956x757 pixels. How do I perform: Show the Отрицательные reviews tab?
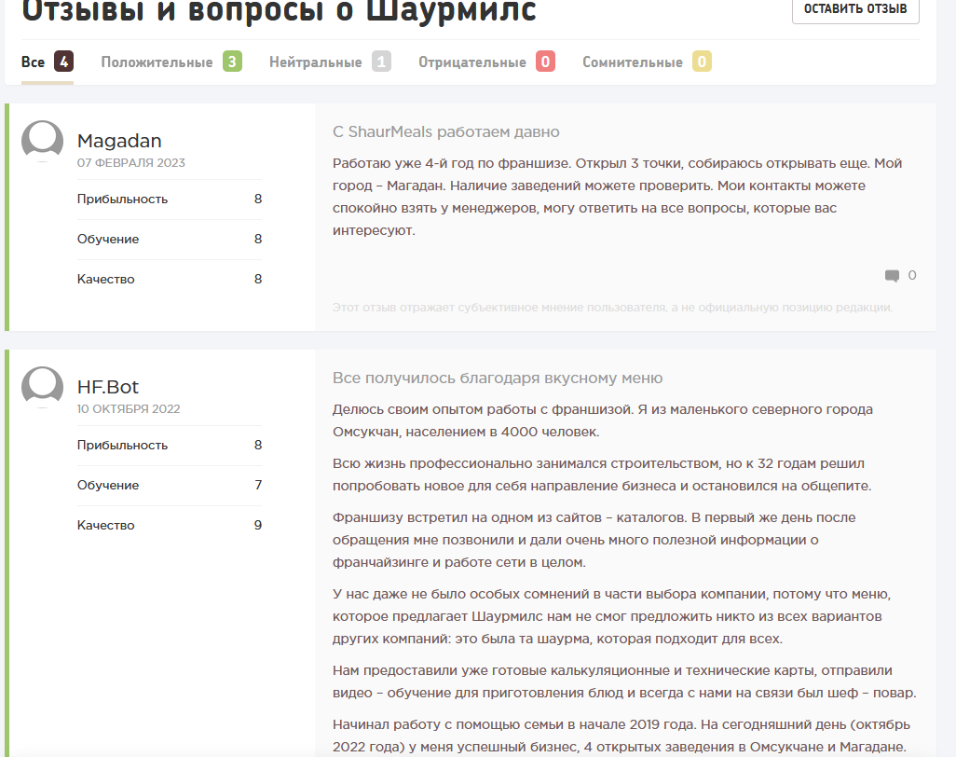pos(486,62)
